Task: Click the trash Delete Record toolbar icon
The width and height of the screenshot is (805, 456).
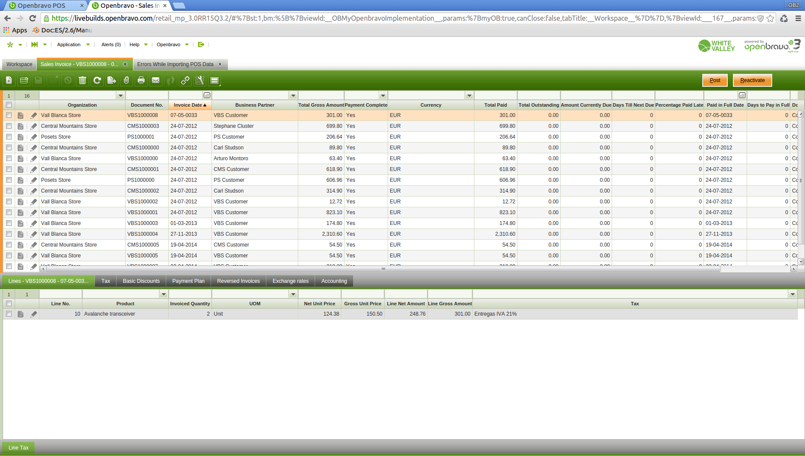Action: (82, 80)
